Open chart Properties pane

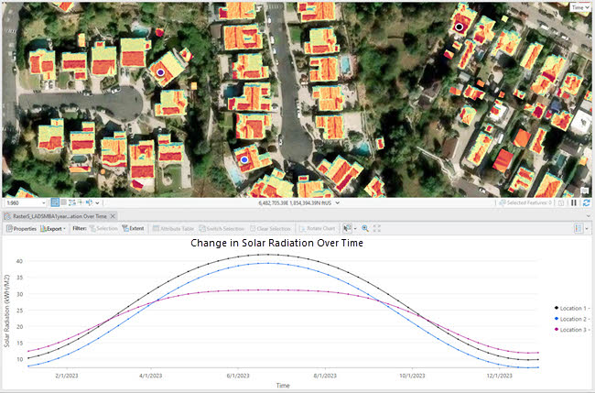(22, 228)
